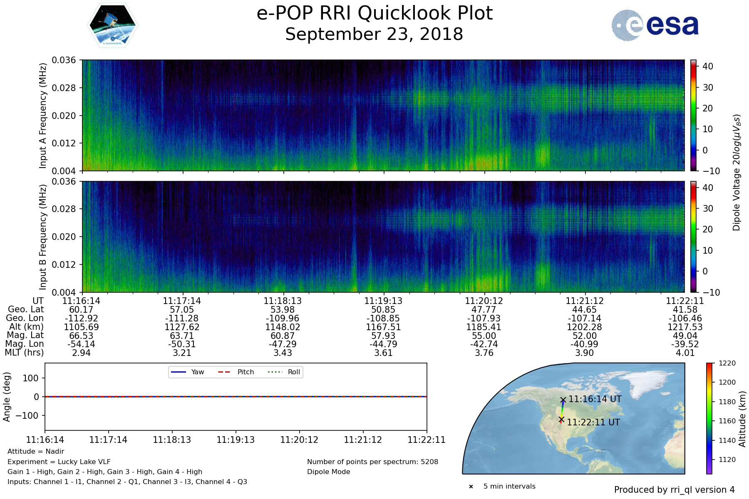Click the green dotted Roll legend line

coord(275,372)
